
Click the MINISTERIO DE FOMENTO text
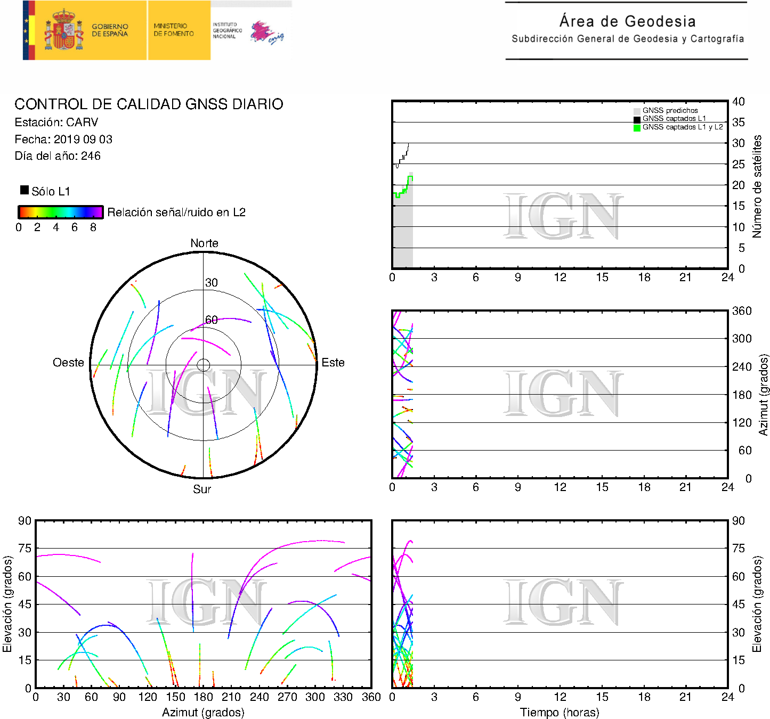point(174,29)
